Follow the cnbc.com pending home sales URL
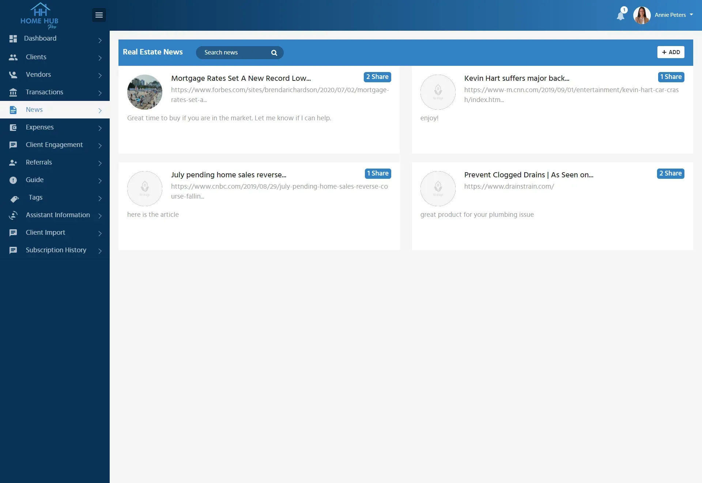702x483 pixels. point(279,191)
